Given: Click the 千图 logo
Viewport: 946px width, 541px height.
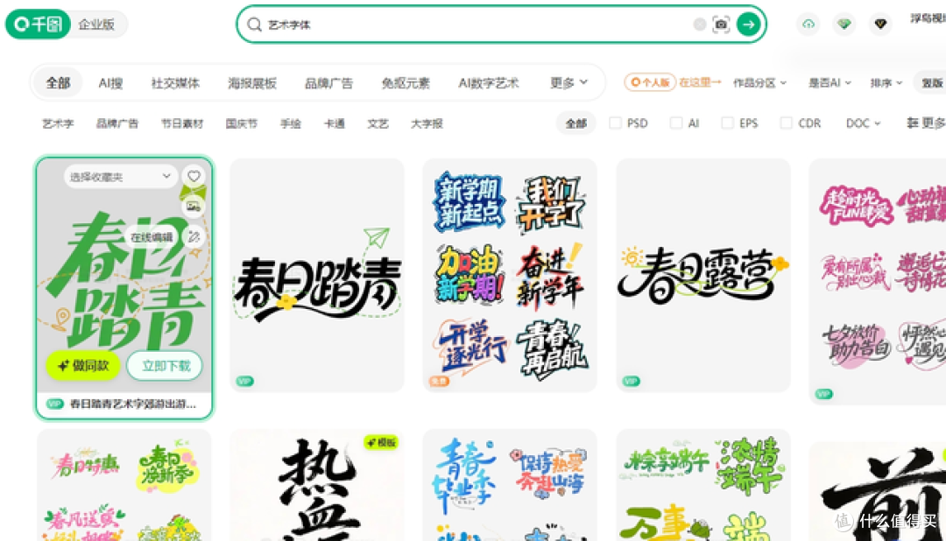Looking at the screenshot, I should [x=38, y=25].
